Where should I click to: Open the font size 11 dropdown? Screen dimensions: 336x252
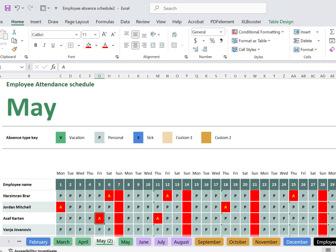coord(95,35)
